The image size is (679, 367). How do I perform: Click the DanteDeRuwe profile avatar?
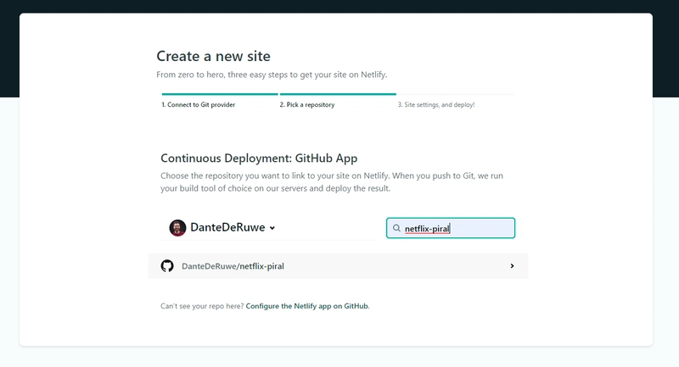pyautogui.click(x=177, y=228)
